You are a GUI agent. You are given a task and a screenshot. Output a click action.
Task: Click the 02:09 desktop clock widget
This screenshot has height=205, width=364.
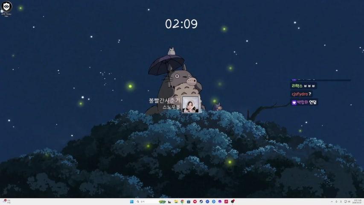181,24
